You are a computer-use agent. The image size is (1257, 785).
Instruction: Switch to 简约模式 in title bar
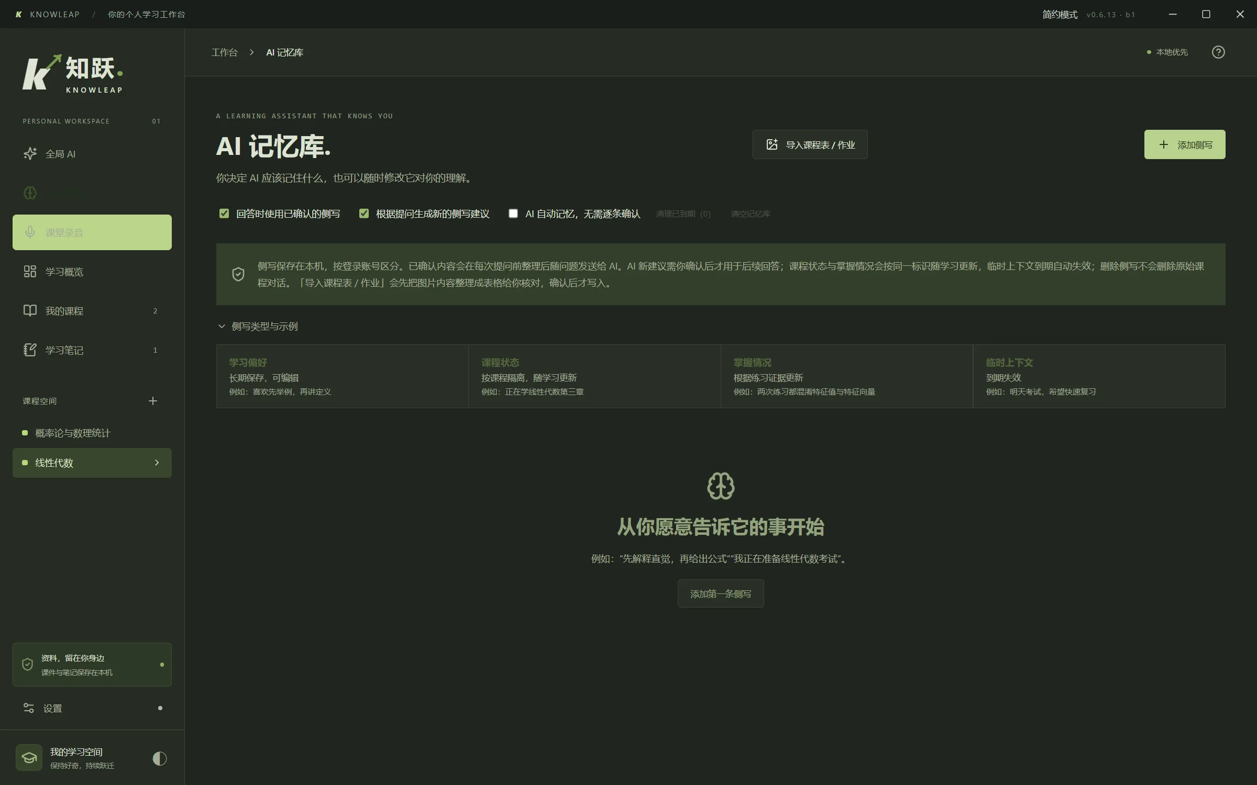pos(1060,15)
